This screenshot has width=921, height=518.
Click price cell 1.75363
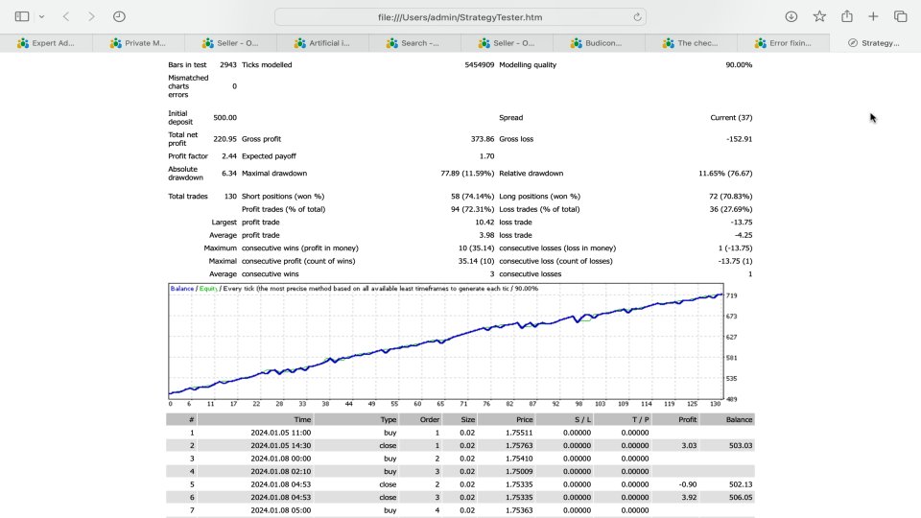pos(519,510)
